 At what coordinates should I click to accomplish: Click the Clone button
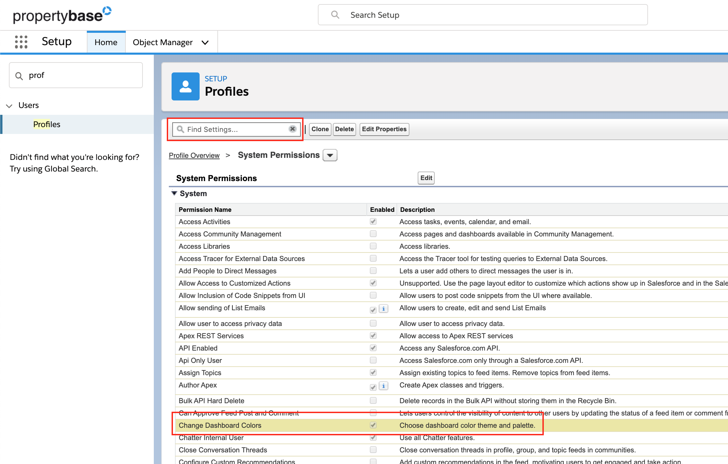(320, 129)
